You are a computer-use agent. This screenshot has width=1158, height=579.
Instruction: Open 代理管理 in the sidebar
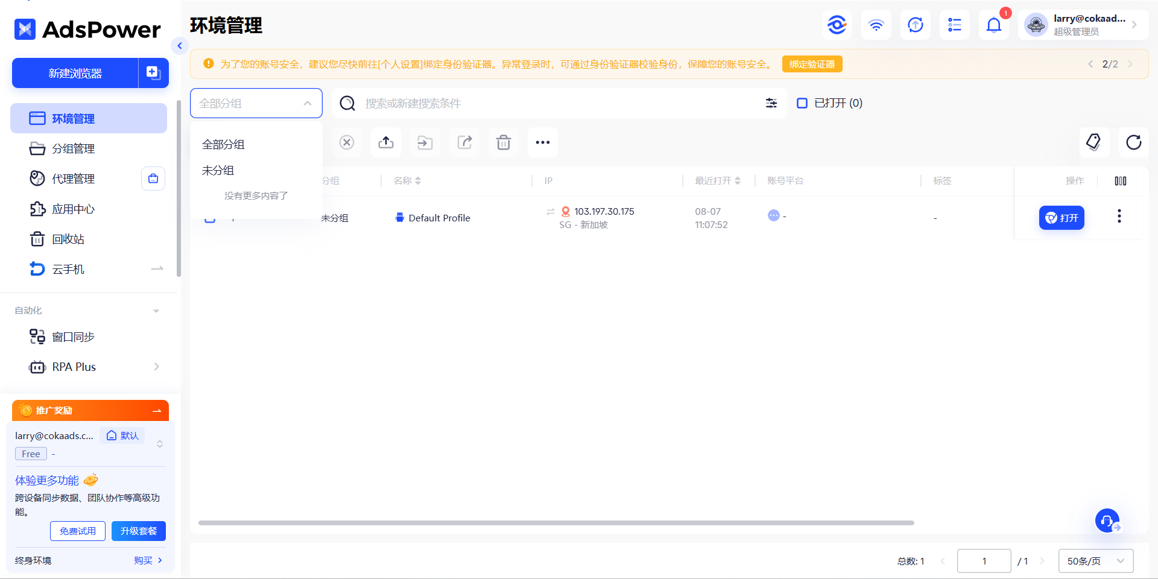(x=74, y=179)
